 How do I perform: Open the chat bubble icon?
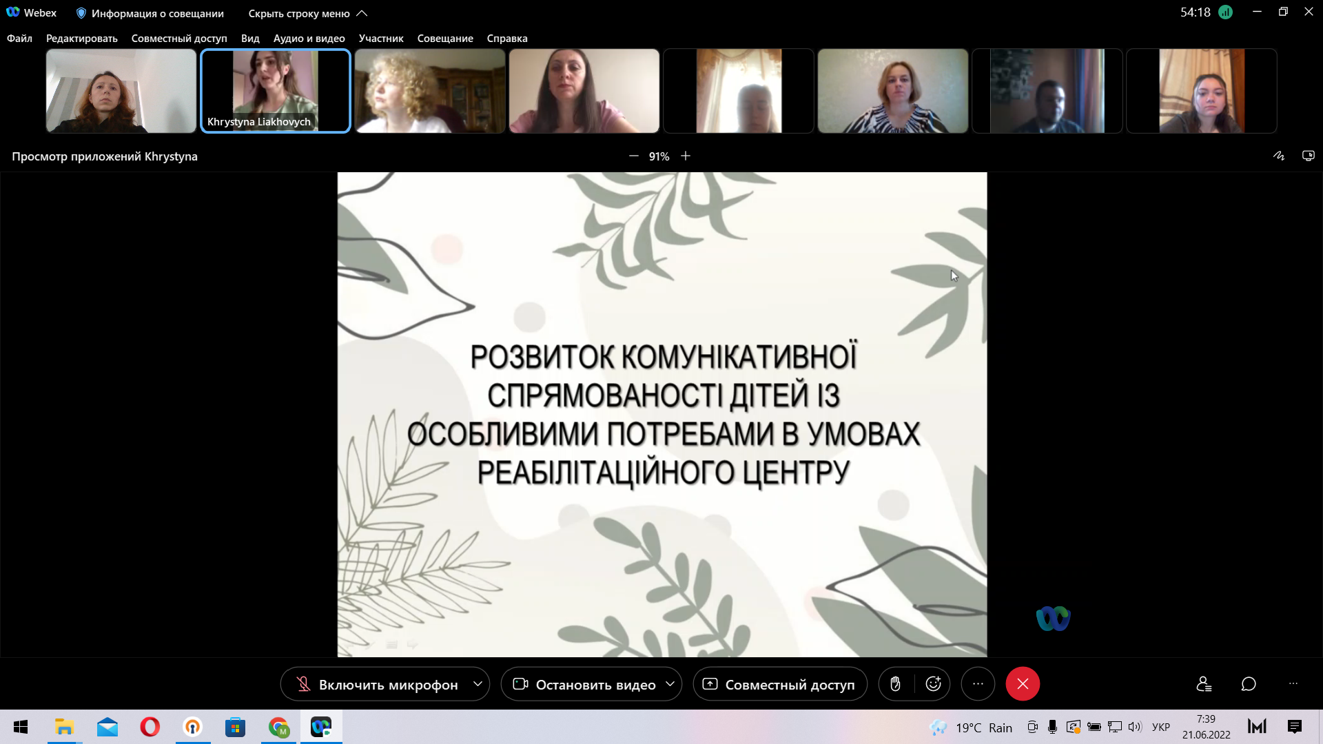point(1249,684)
